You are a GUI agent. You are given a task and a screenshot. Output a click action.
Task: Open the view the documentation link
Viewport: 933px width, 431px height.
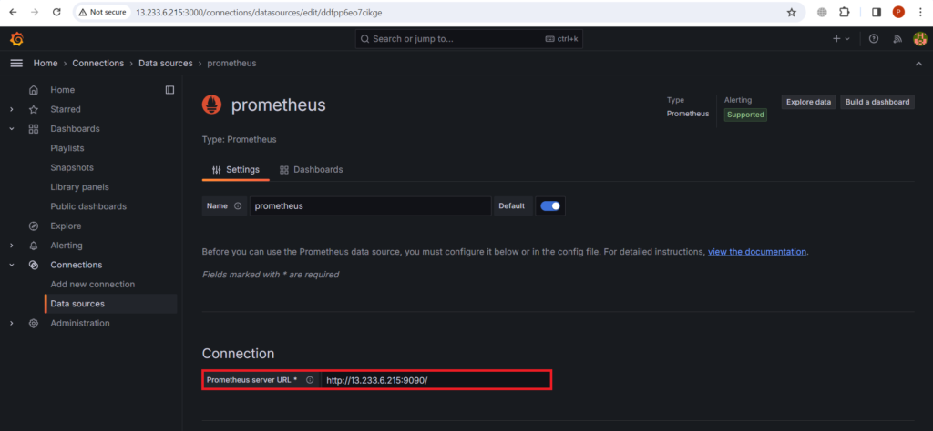coord(757,252)
